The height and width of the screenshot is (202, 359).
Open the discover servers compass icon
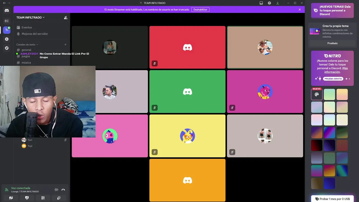[7, 48]
